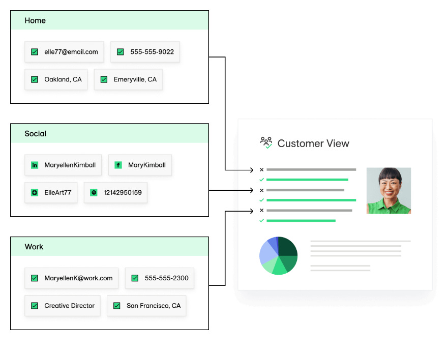Click the MaryKimball profile text

click(147, 165)
